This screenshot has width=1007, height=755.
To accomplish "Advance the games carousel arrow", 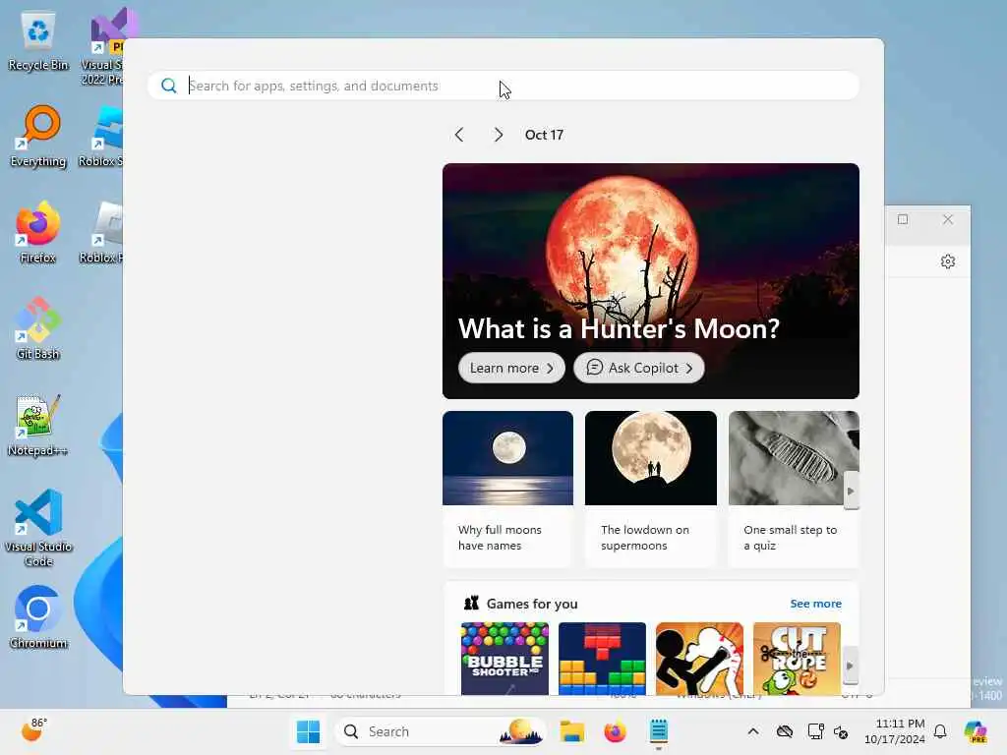I will pos(850,666).
